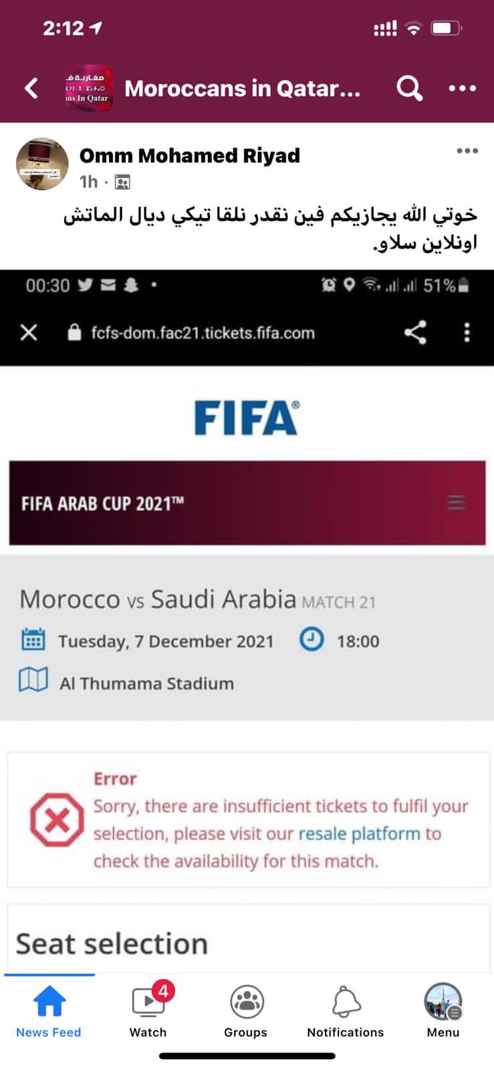This screenshot has width=494, height=1070.
Task: Open search in Moroccans in Qatar group
Action: 409,88
